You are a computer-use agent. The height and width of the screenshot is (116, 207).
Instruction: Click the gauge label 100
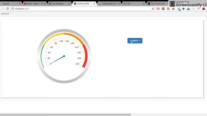(61, 41)
